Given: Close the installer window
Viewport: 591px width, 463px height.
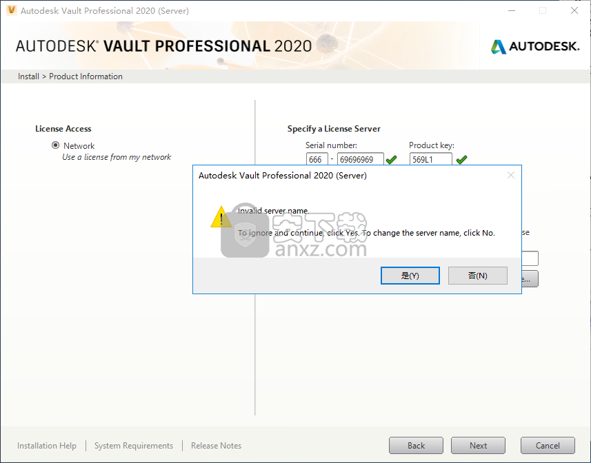Looking at the screenshot, I should point(574,10).
